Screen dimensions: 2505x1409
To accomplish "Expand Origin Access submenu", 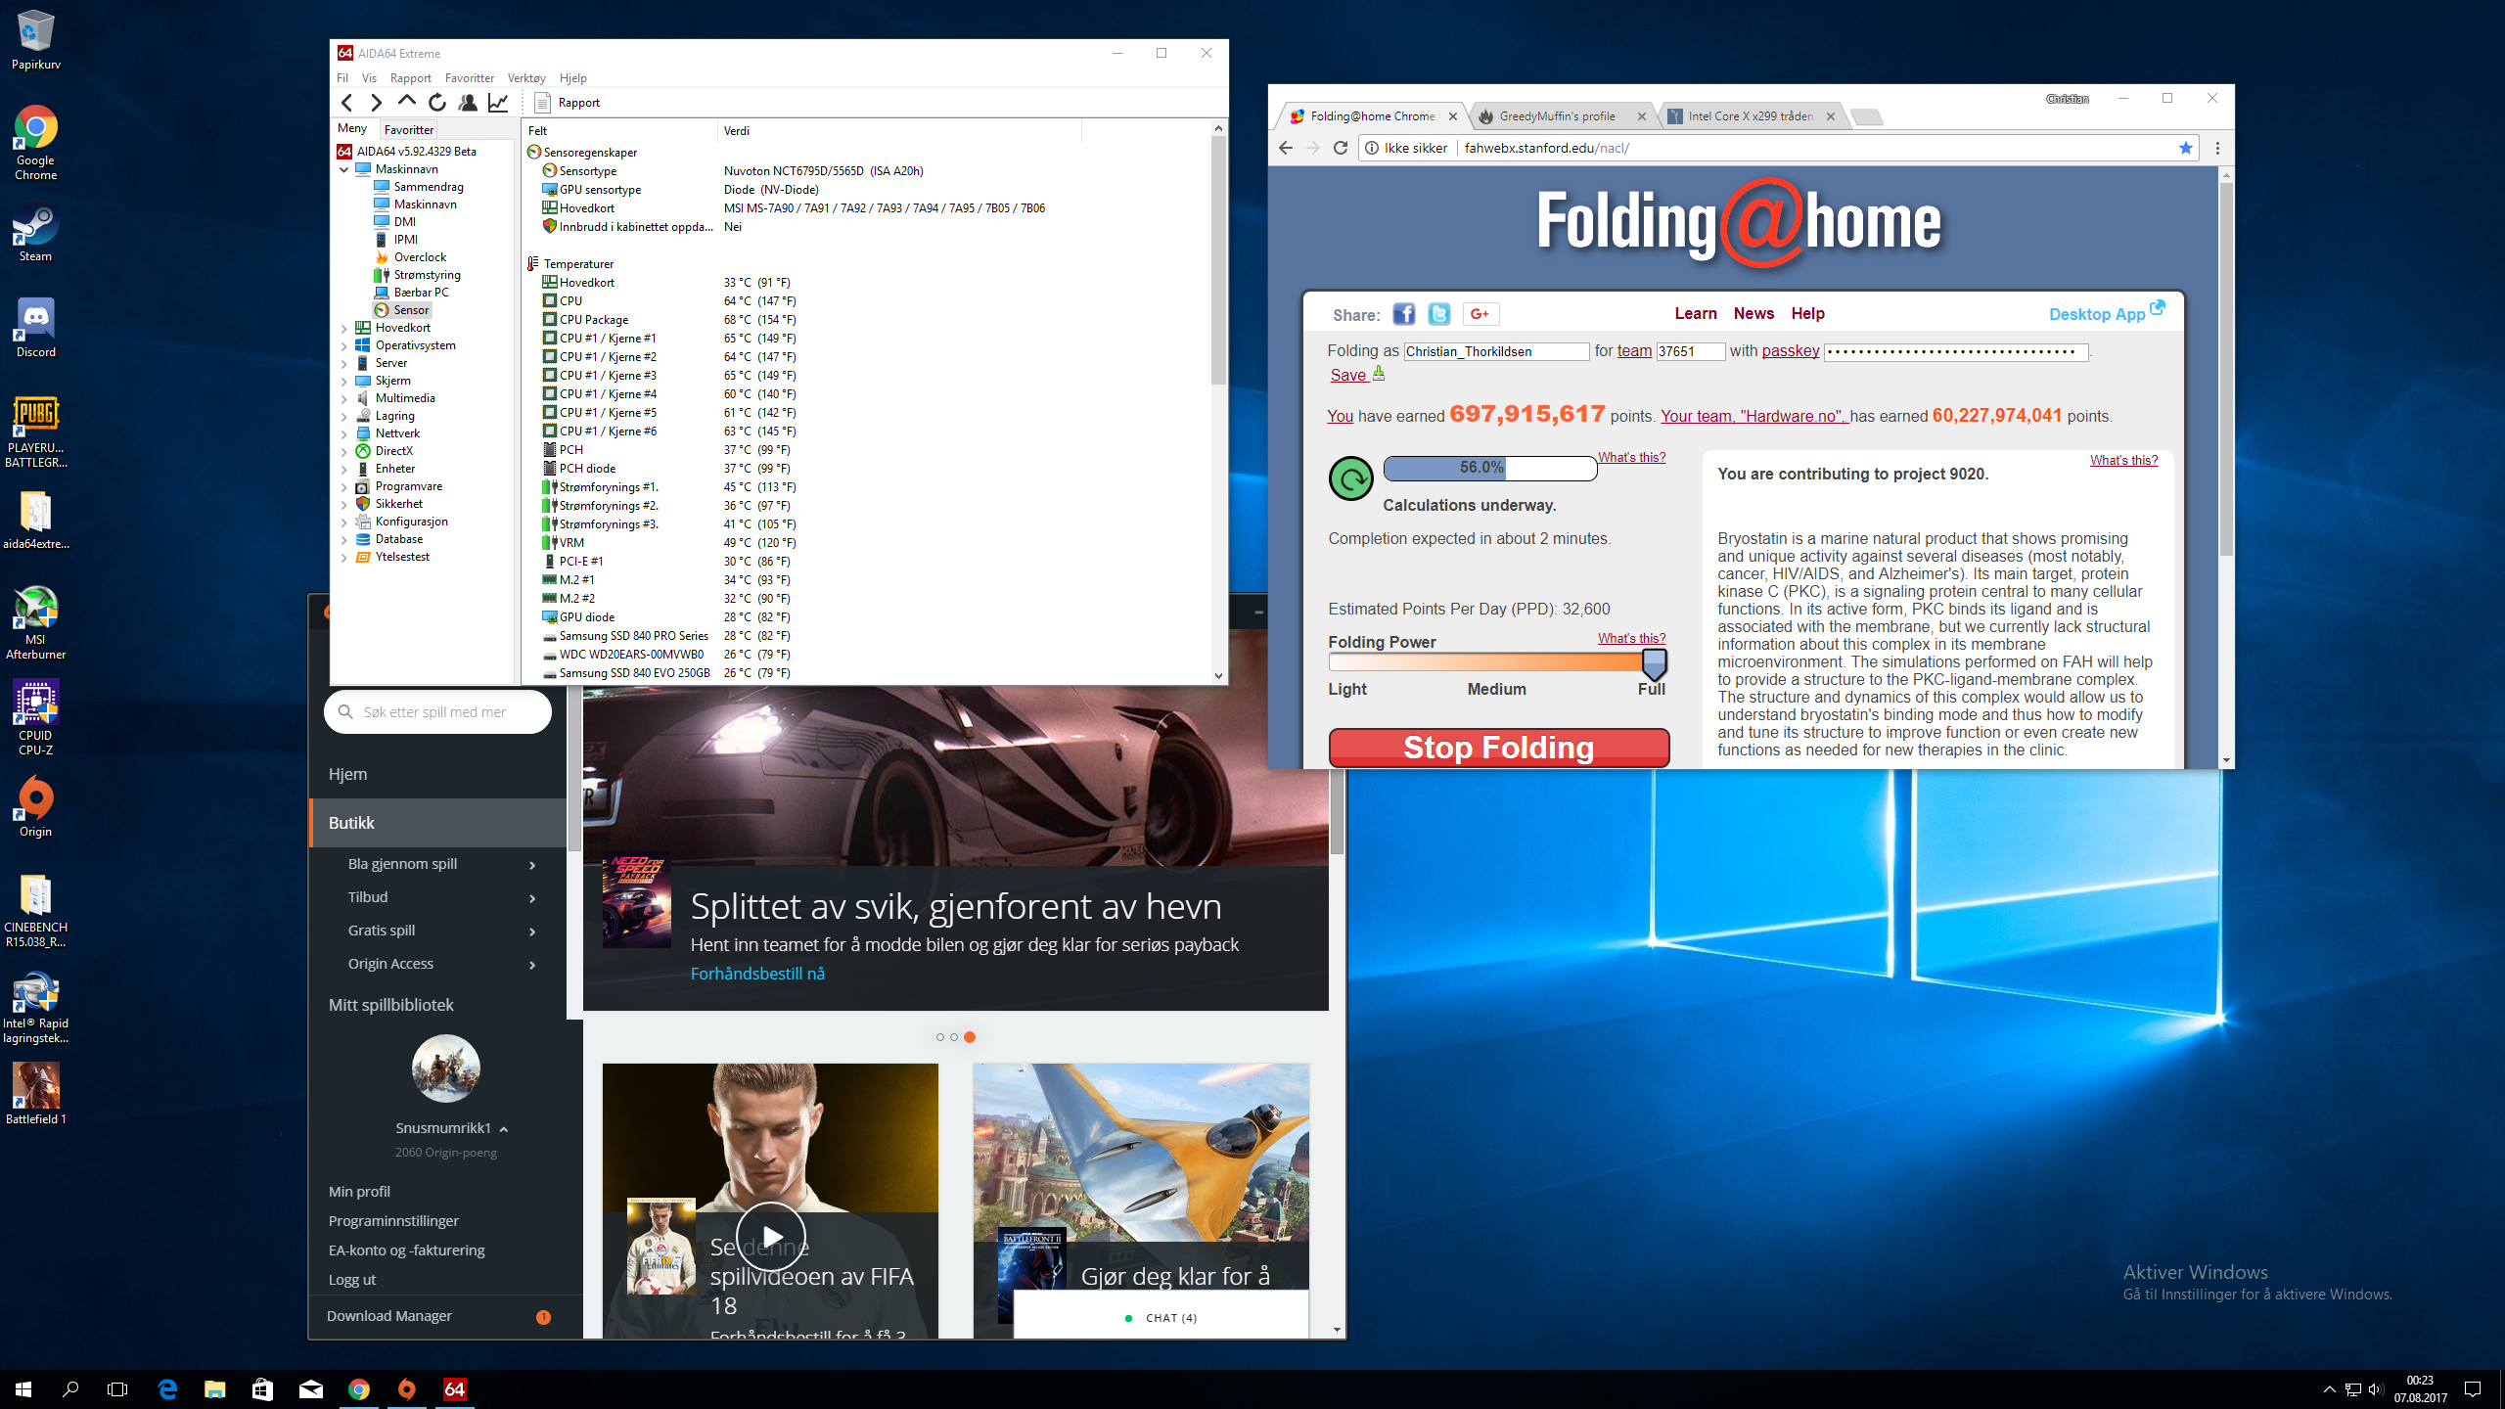I will 532,965.
